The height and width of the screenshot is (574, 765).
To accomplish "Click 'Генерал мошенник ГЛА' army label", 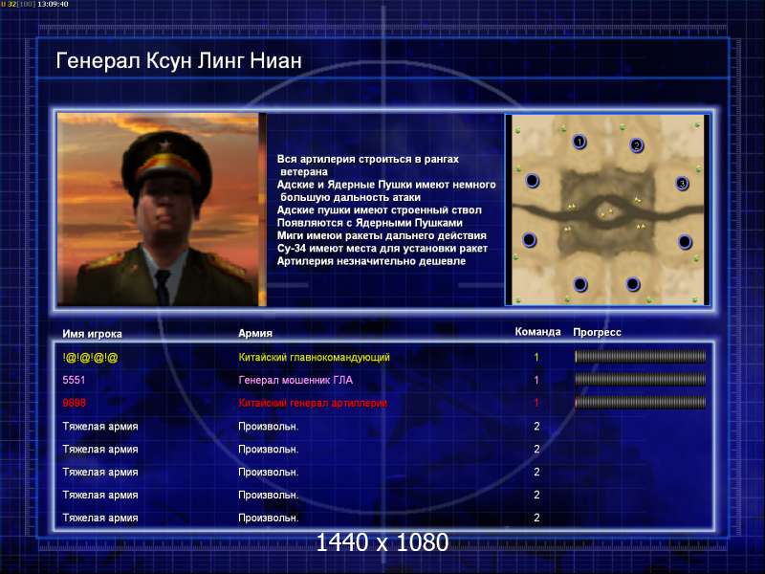I will tap(295, 380).
